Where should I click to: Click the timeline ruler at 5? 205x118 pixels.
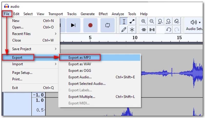[90, 38]
